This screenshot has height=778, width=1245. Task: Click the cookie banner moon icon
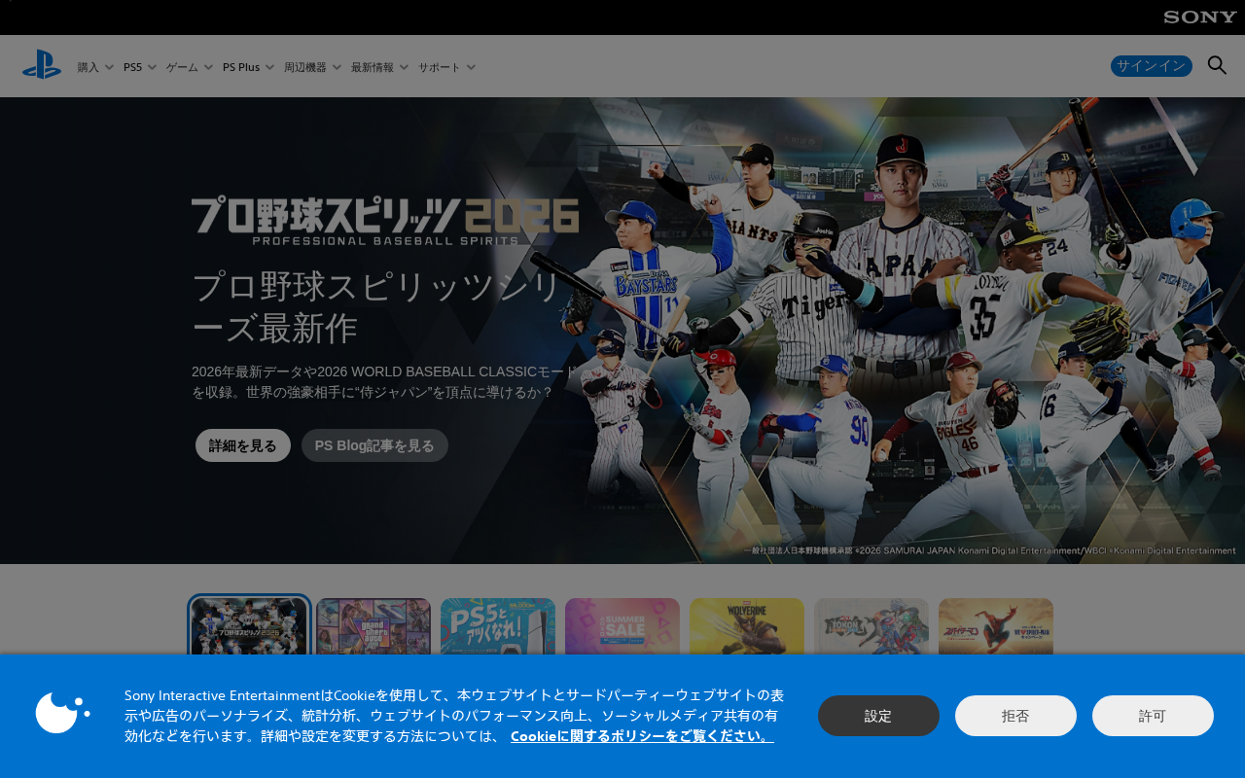(62, 712)
